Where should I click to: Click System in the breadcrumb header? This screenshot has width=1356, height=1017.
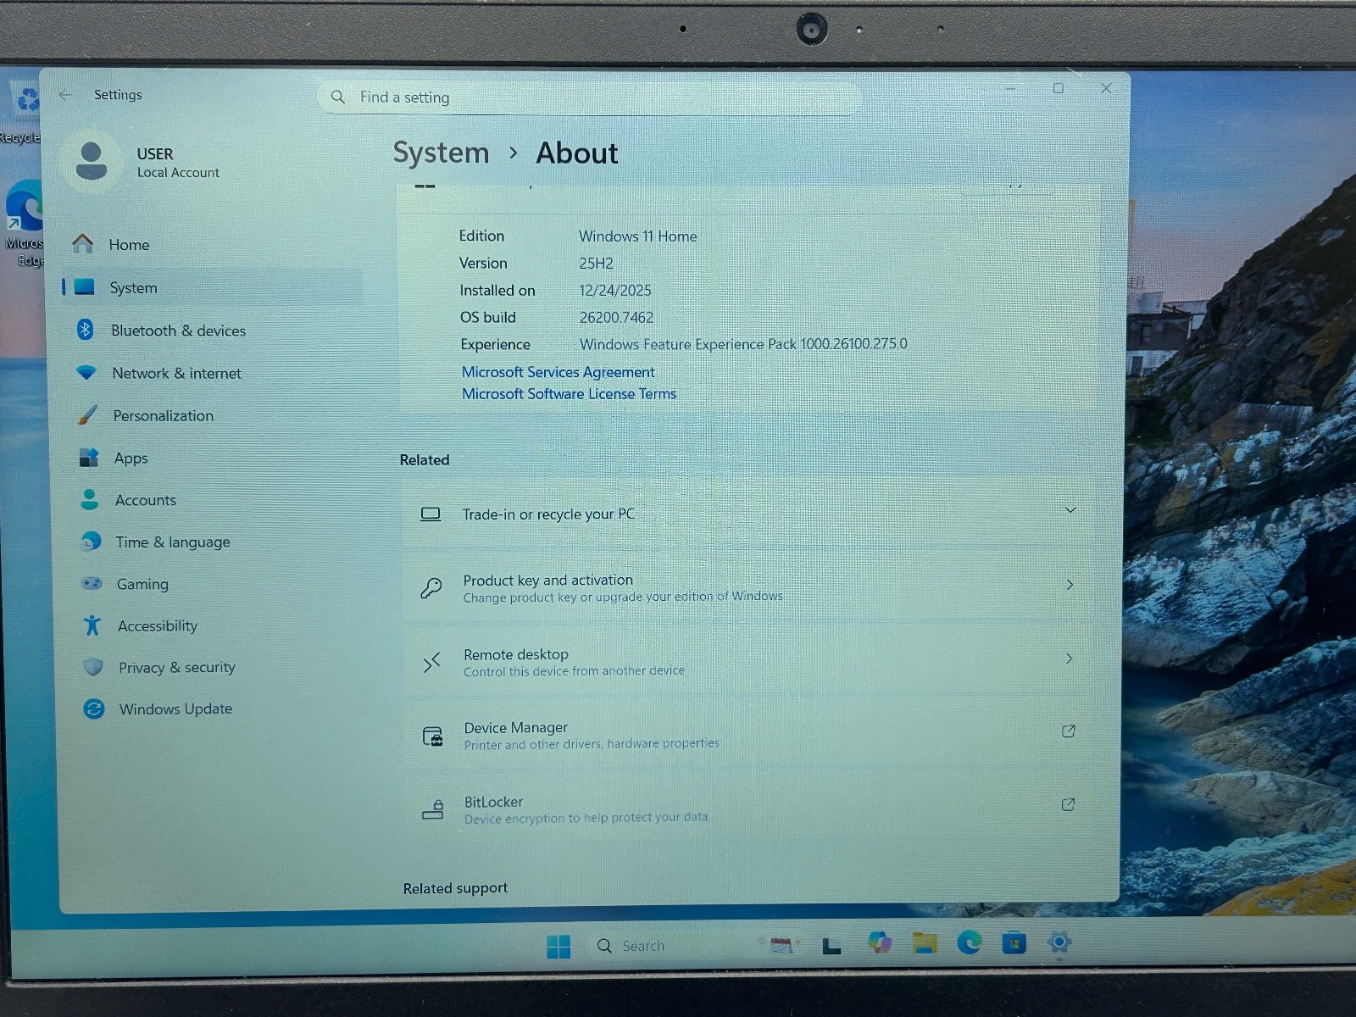point(441,153)
